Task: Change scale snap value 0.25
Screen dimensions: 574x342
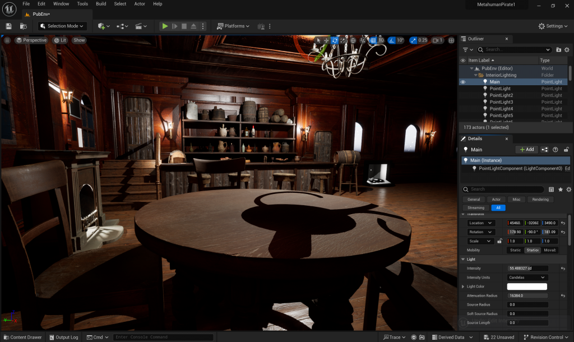Action: [x=423, y=40]
